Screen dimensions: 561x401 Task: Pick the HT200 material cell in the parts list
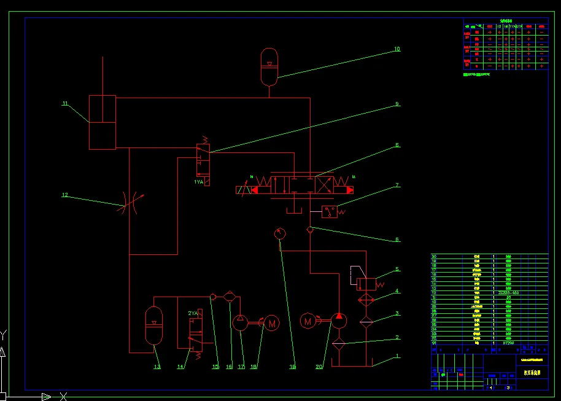508,343
